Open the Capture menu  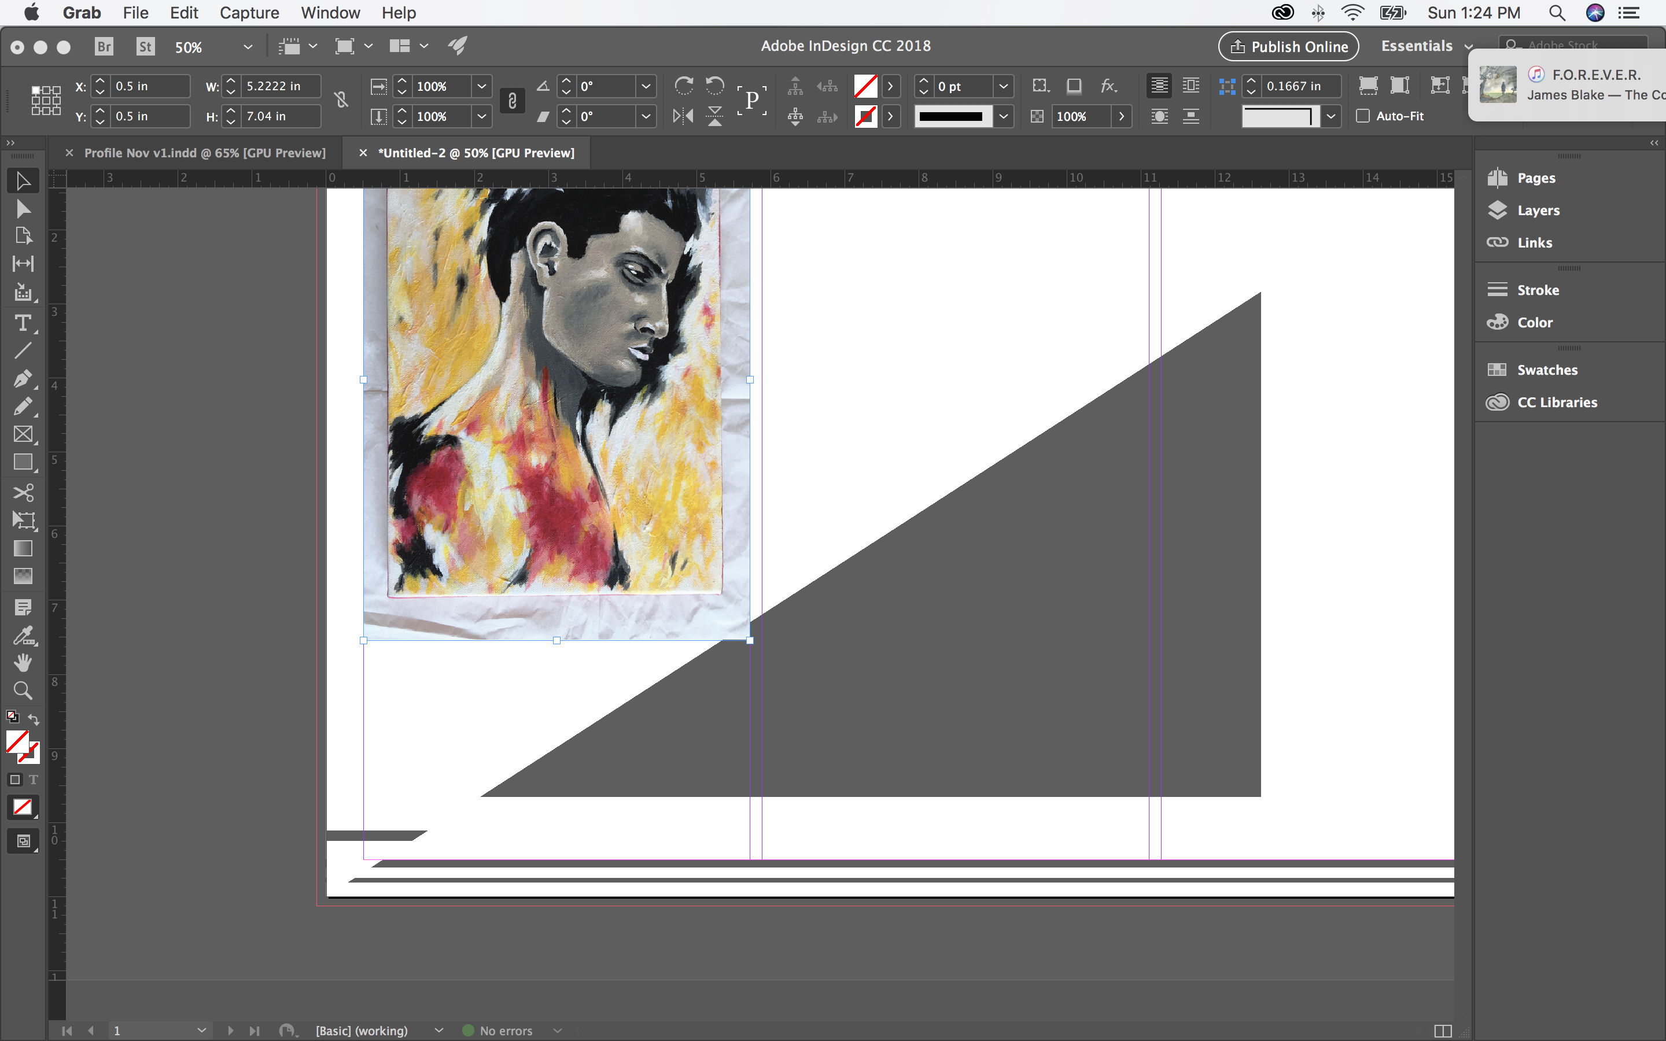249,12
